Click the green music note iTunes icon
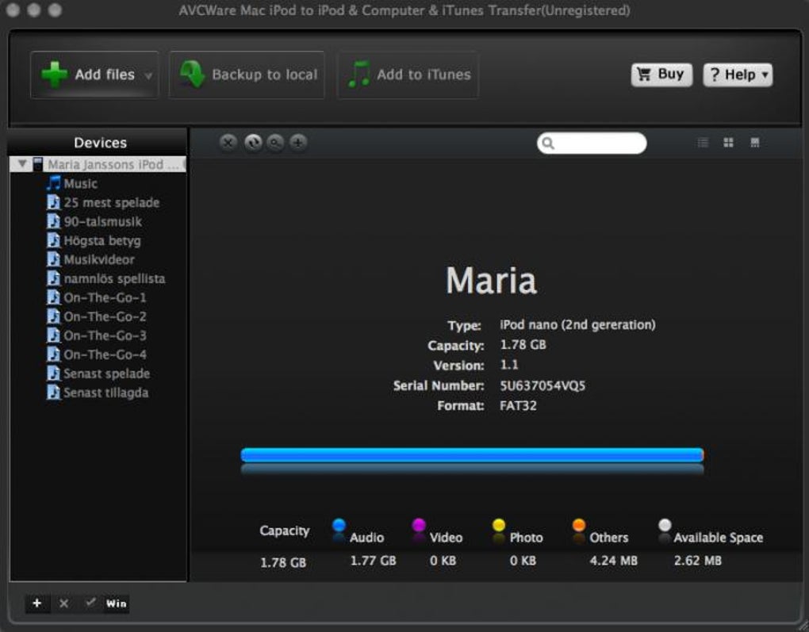 coord(359,75)
